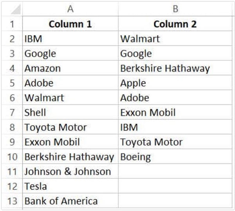This screenshot has width=235, height=211.
Task: Select Toyota Motor in column A
Action: (x=70, y=127)
